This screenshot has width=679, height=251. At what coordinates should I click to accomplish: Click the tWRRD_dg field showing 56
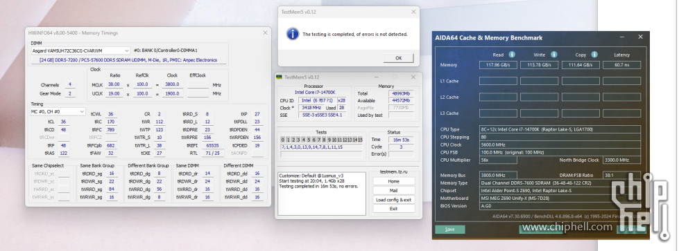coord(159,189)
